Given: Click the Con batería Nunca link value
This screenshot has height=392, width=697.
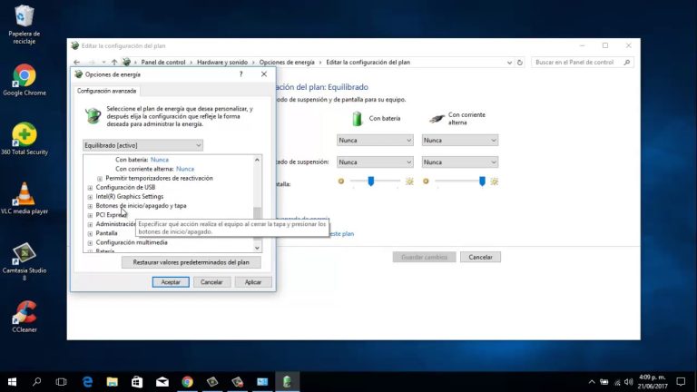Looking at the screenshot, I should 159,160.
